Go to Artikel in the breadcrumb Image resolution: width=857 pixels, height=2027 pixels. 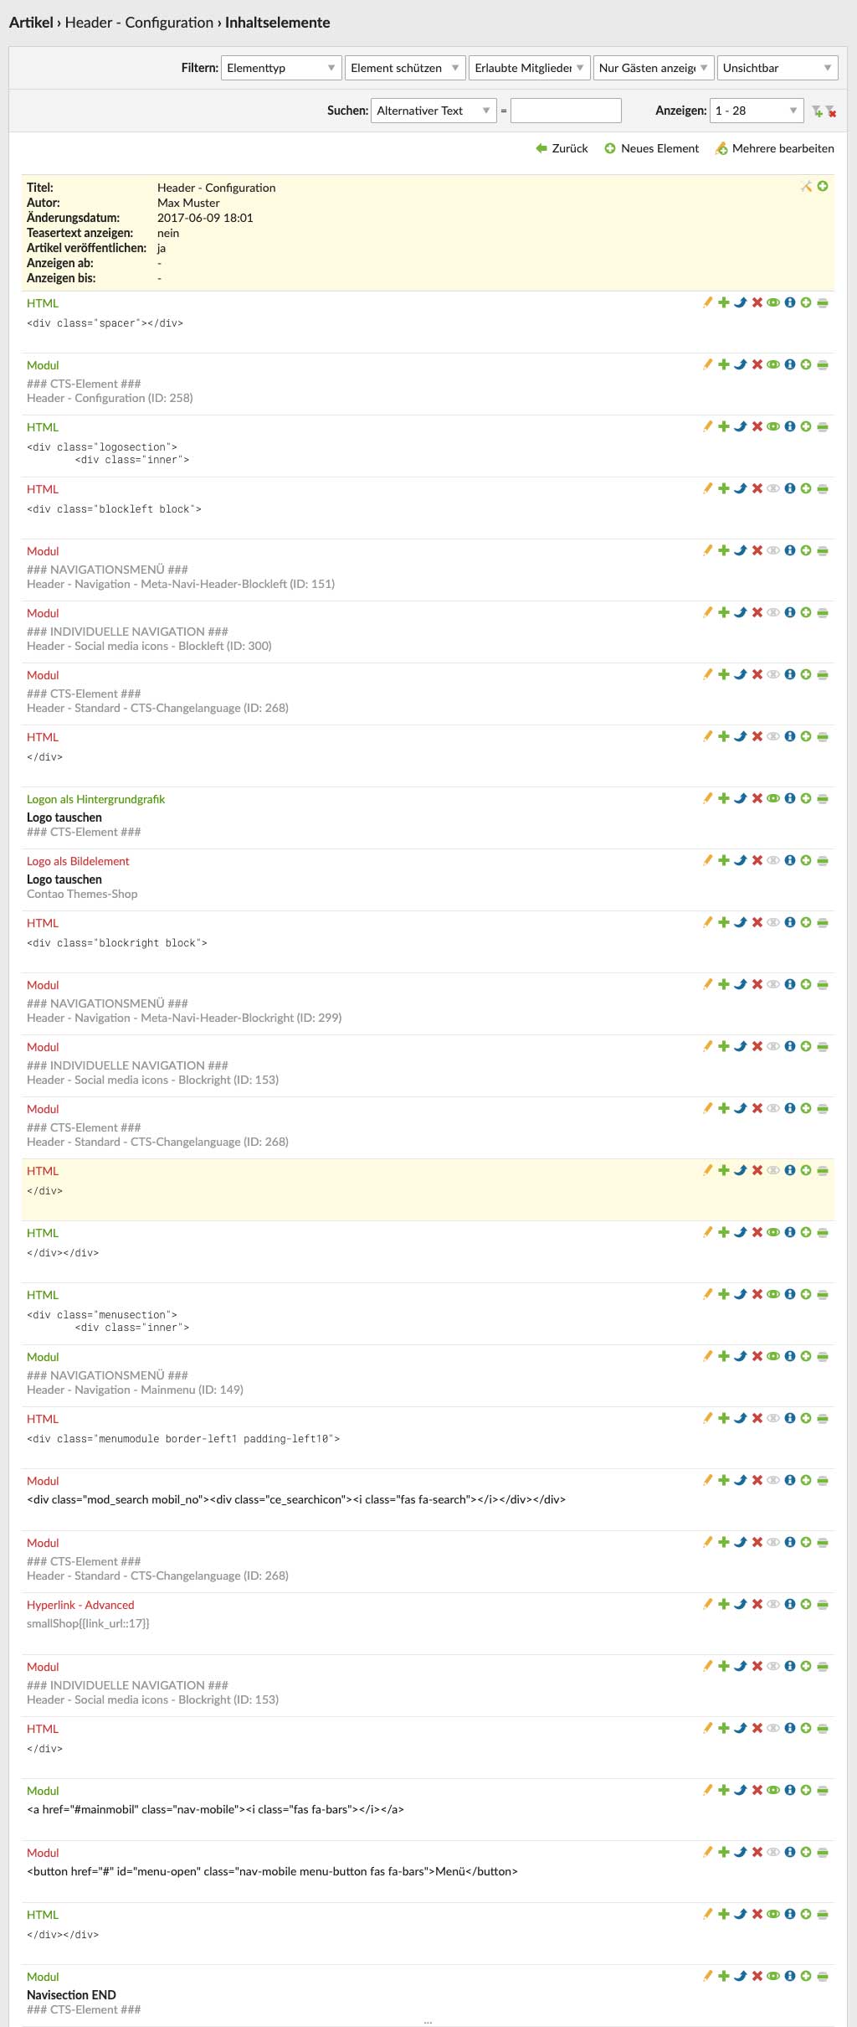[31, 23]
